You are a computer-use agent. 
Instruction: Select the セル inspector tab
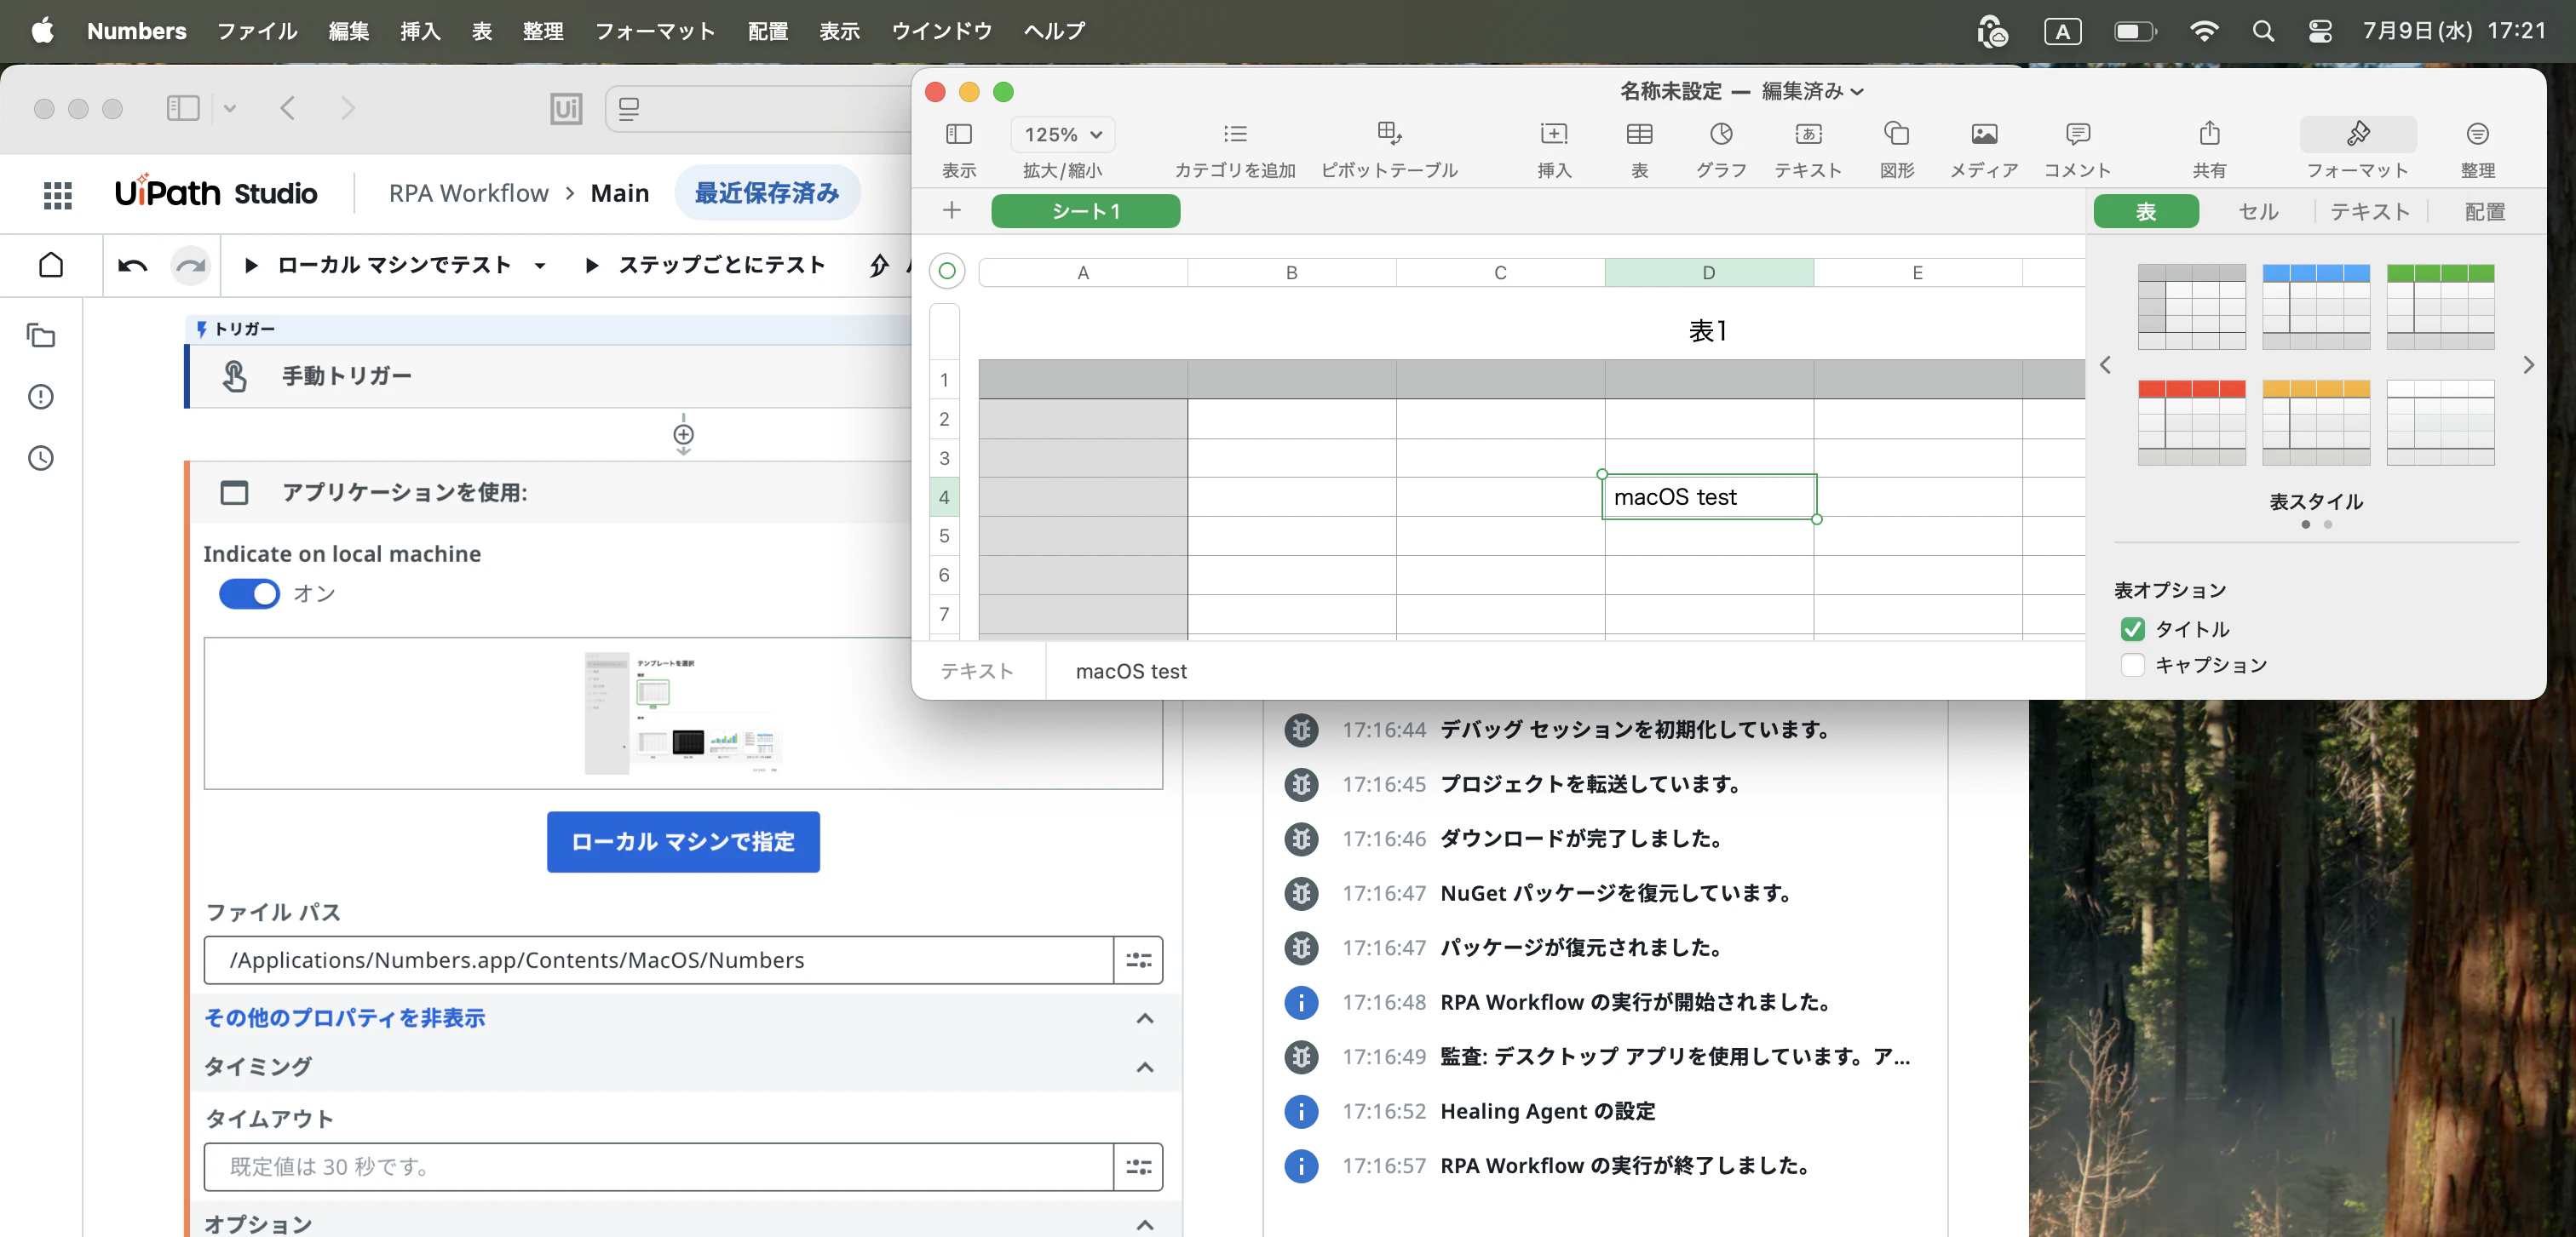tap(2258, 211)
